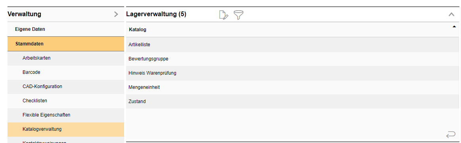Open the Eigene Daten menu section

coord(66,29)
